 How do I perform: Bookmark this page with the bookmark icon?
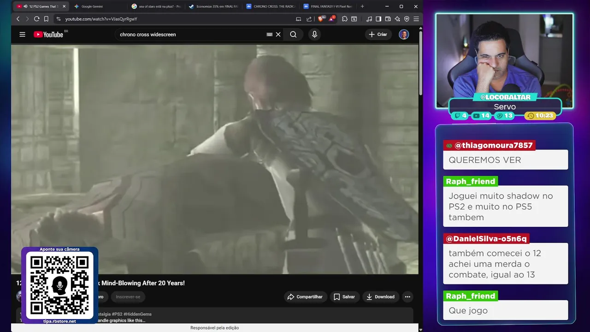(46, 19)
